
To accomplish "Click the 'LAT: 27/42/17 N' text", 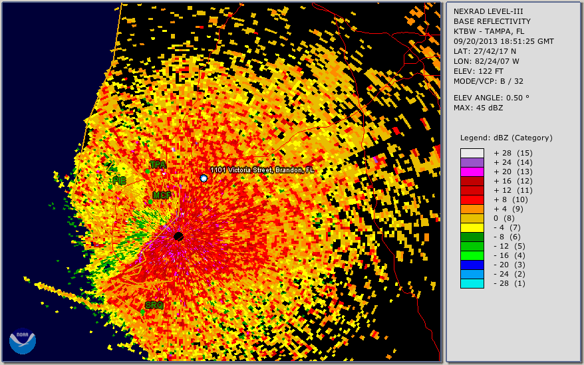I will [484, 51].
